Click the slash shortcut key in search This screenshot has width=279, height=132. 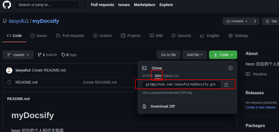tap(82, 5)
